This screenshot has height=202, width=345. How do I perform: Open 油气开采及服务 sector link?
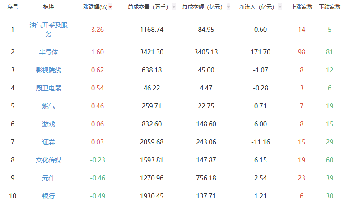point(48,30)
